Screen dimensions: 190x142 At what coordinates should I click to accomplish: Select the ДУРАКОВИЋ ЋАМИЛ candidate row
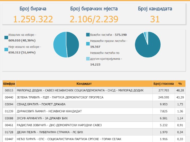94,111
